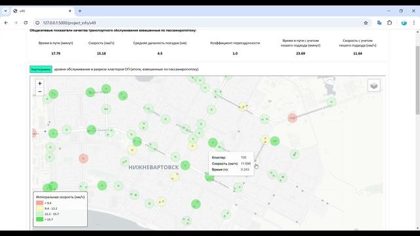Open the Chrome profile avatar
The height and width of the screenshot is (236, 420).
point(404,23)
